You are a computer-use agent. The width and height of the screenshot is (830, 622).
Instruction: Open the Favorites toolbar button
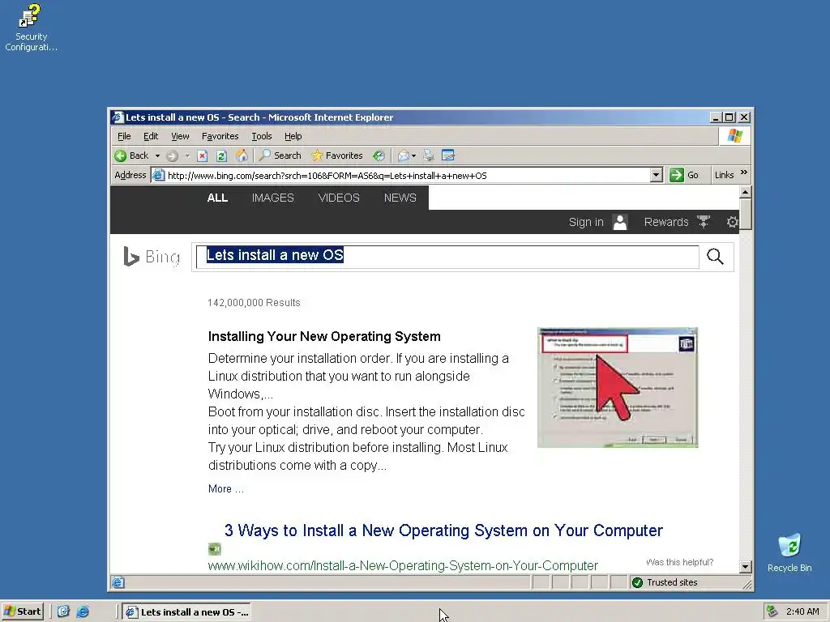pyautogui.click(x=337, y=155)
